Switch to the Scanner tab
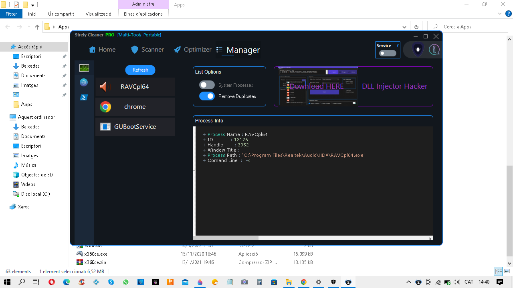Viewport: 513px width, 288px height. point(147,50)
